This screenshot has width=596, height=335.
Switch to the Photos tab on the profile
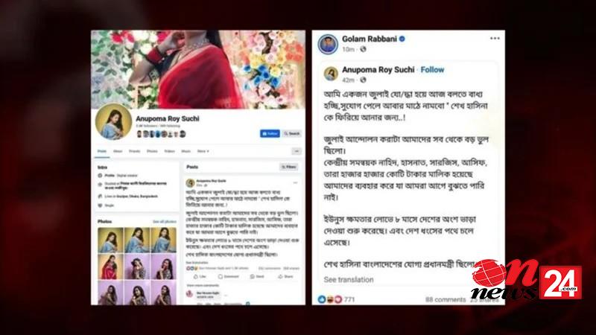point(152,151)
